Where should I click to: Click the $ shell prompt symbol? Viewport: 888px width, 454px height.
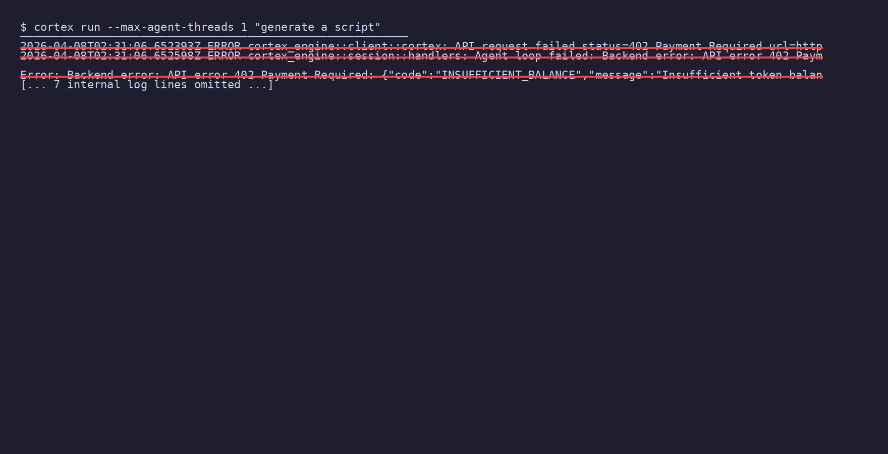pos(23,27)
